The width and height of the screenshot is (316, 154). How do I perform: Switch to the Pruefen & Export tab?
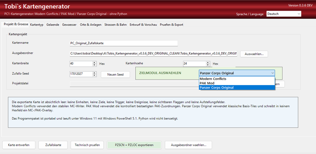click(171, 25)
